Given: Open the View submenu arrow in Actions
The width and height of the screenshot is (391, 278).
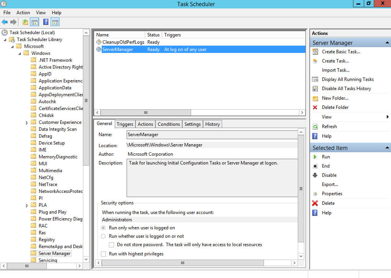Looking at the screenshot, I should click(388, 117).
